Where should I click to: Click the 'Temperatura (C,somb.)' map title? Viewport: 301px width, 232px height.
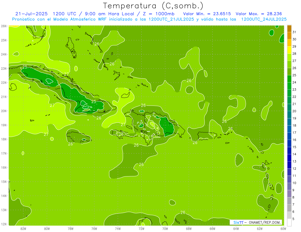tap(153, 6)
